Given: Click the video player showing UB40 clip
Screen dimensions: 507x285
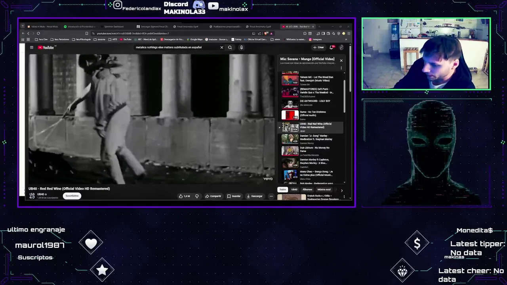Looking at the screenshot, I should point(151,119).
